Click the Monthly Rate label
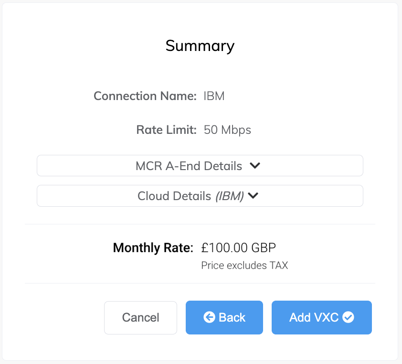Viewport: 402px width, 364px height. pos(153,248)
